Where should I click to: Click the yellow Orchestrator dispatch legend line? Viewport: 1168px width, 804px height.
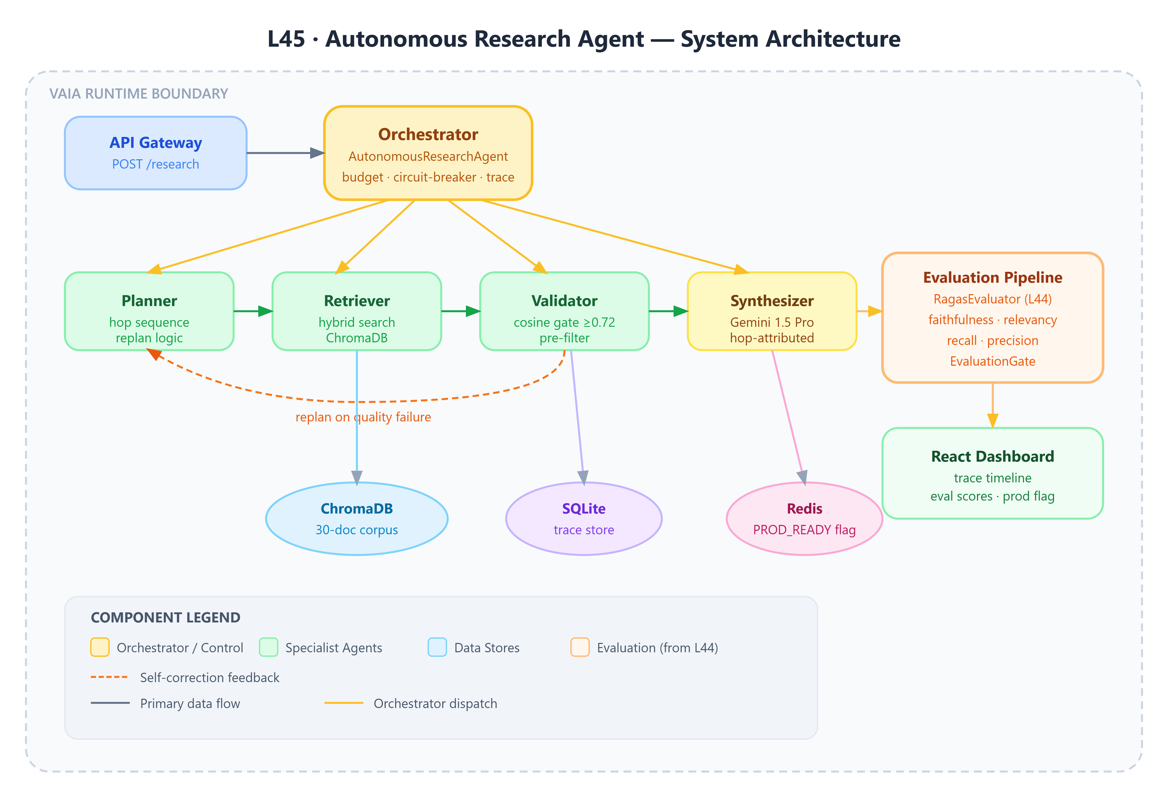pyautogui.click(x=343, y=703)
